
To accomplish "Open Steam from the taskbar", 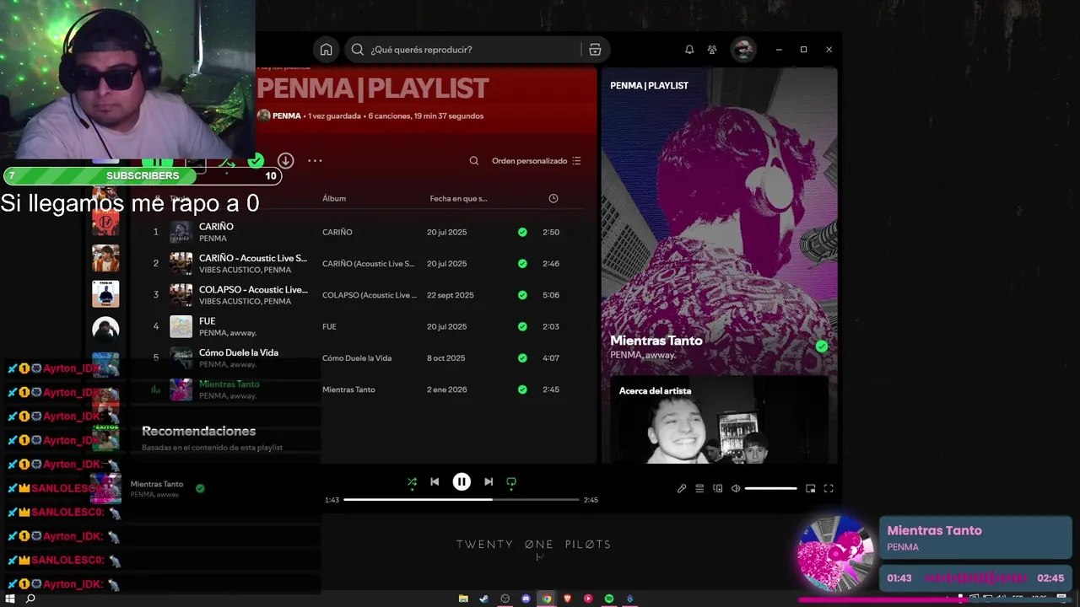I will pos(483,599).
